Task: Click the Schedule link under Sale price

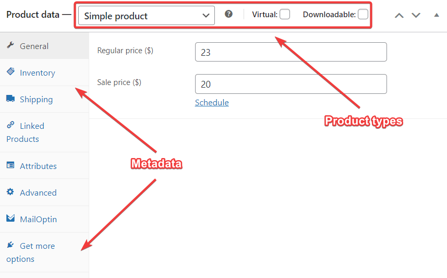Action: click(212, 103)
